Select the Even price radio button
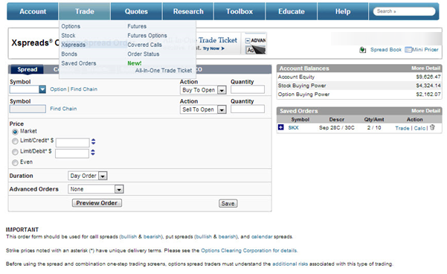This screenshot has width=447, height=274. (15, 162)
